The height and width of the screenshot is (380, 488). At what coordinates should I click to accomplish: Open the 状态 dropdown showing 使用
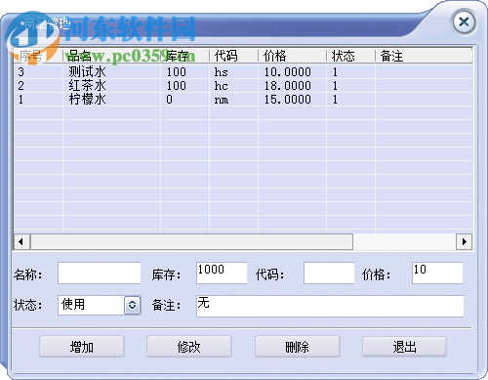click(132, 305)
